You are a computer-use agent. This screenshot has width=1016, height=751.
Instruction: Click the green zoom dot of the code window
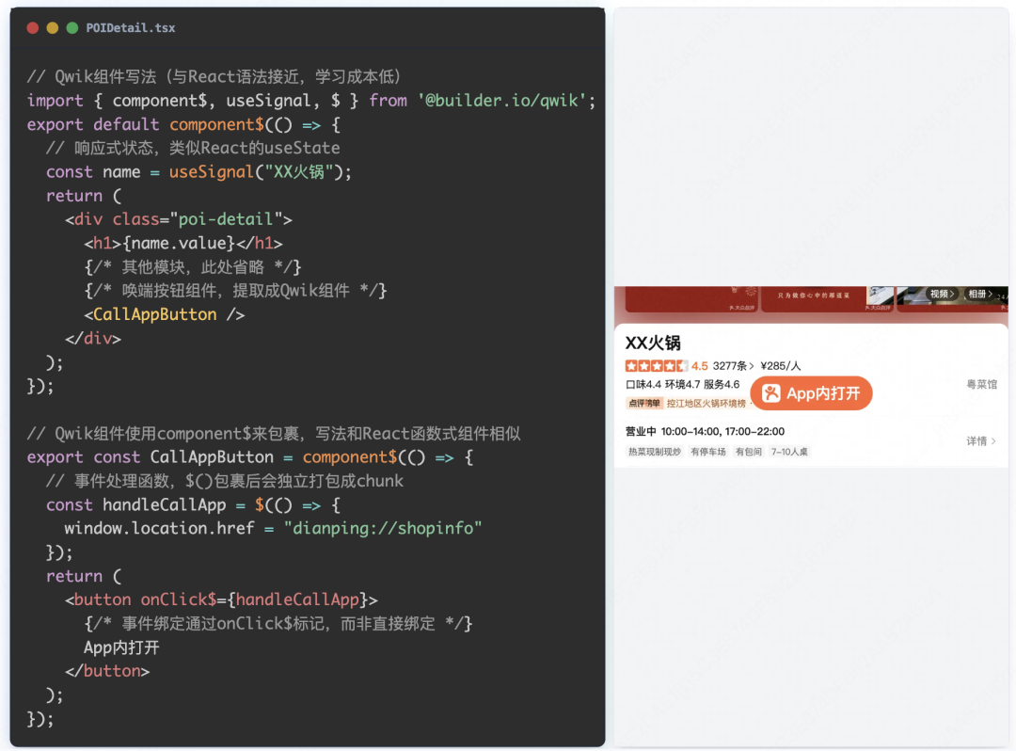72,28
